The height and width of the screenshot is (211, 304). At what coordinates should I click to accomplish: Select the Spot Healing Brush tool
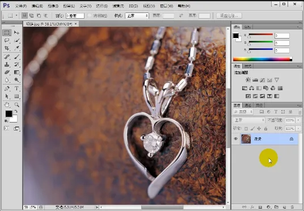(7, 57)
